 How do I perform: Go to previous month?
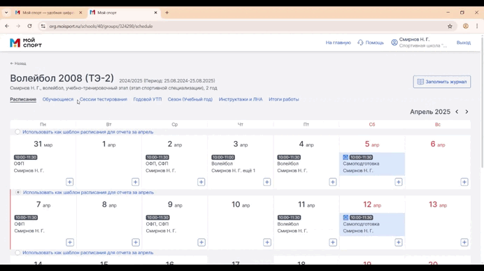457,112
